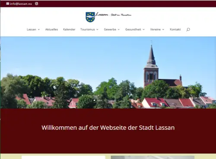The height and width of the screenshot is (159, 216).
Task: Click the gray image thumbnail at the bottom
Action: (152, 157)
